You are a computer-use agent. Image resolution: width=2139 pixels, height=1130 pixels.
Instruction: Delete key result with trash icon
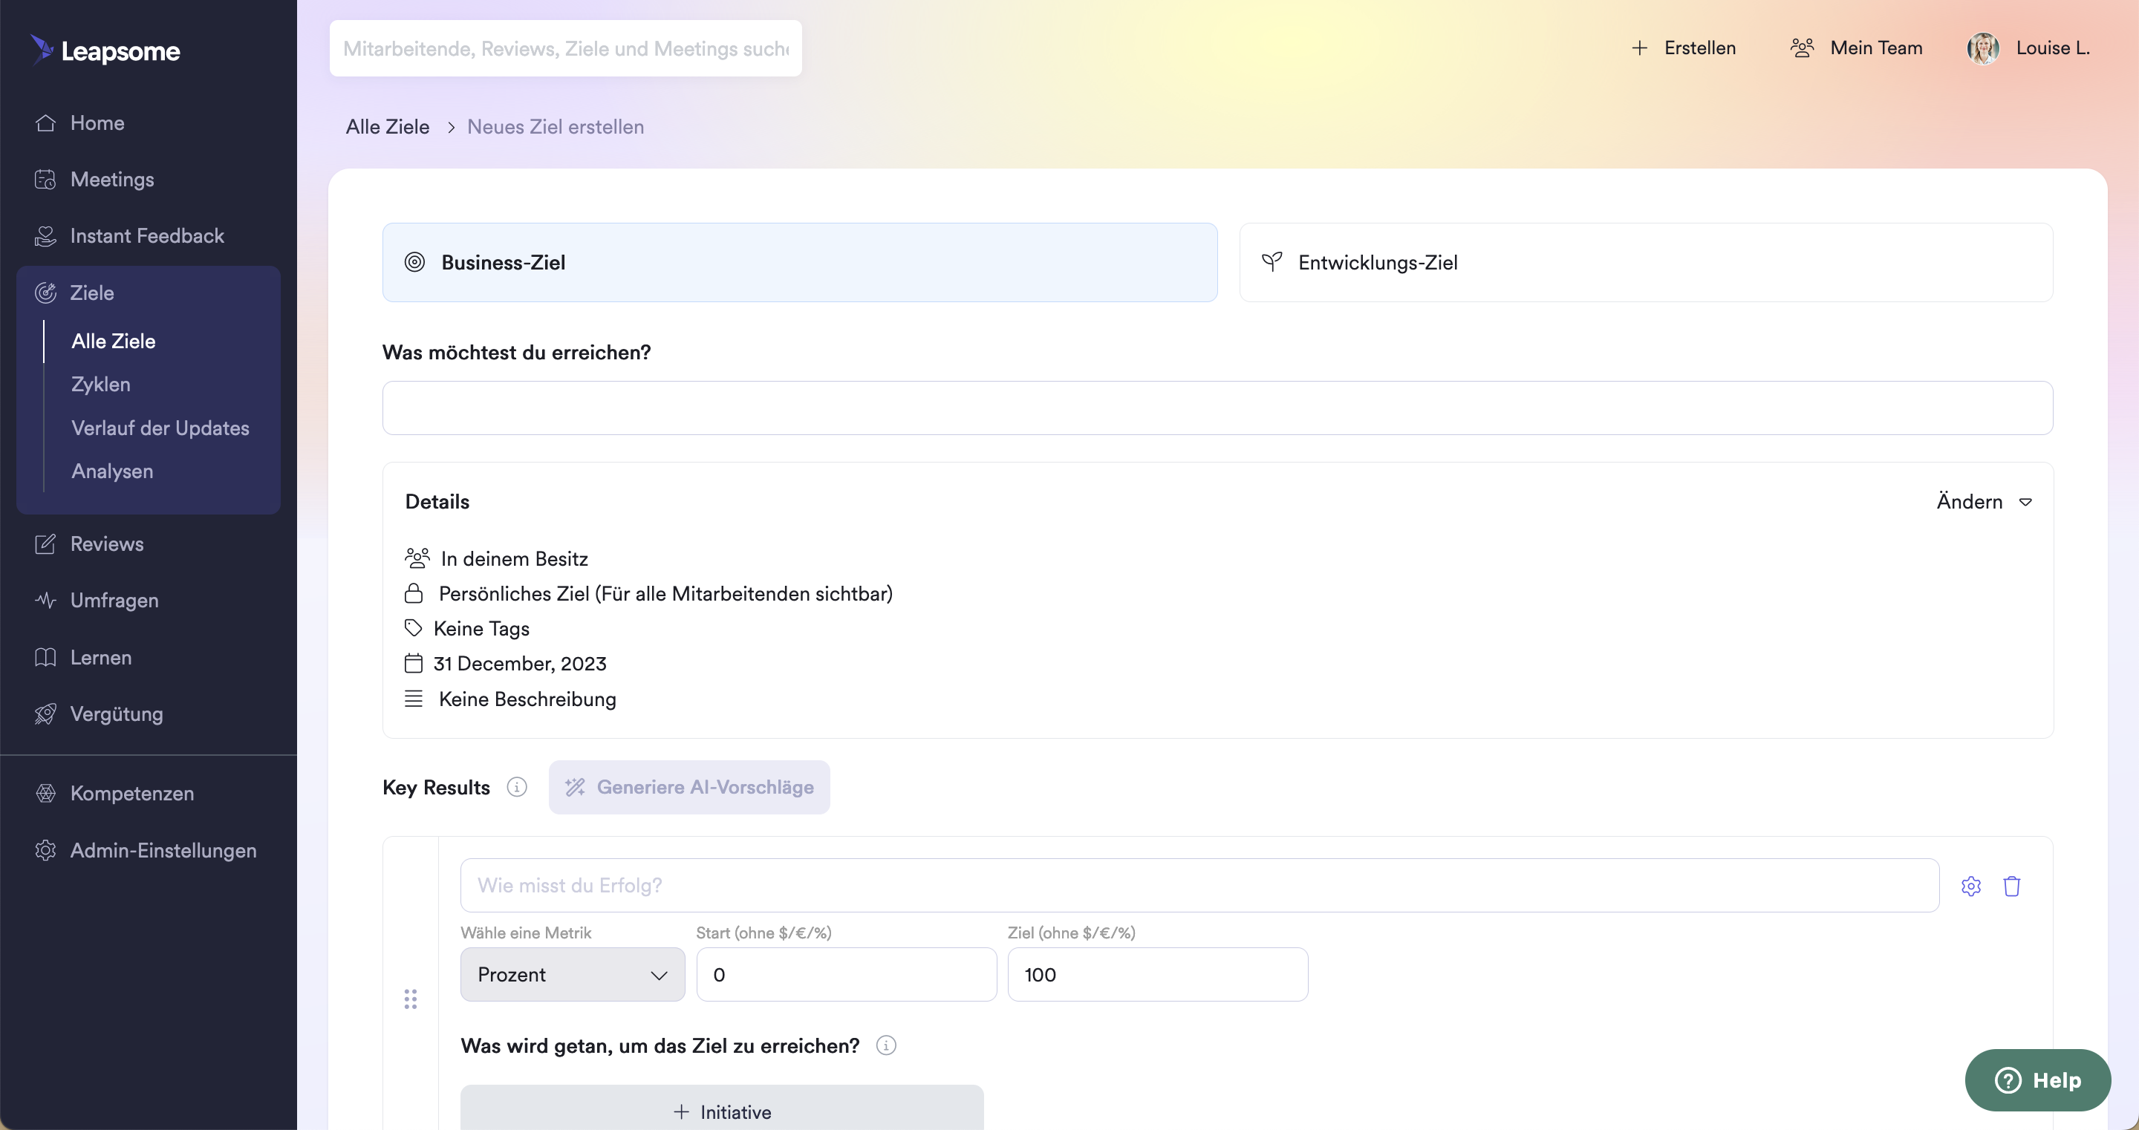(2011, 886)
